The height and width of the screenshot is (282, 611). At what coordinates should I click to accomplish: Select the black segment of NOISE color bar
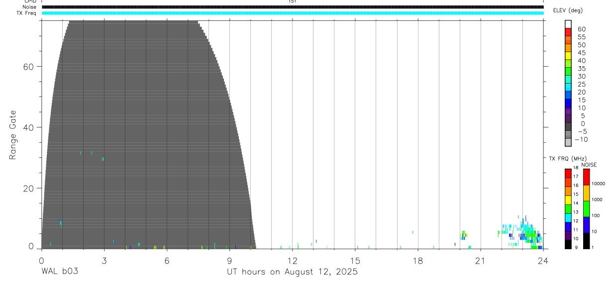[x=586, y=241]
